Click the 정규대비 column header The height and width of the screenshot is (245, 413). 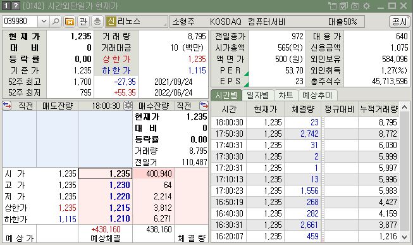pos(339,109)
